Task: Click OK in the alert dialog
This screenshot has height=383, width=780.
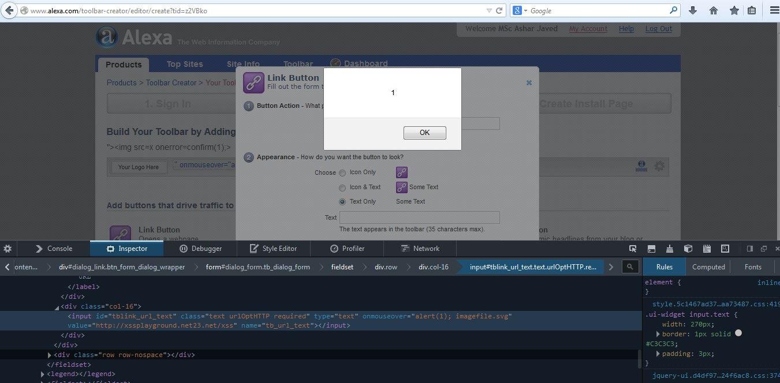Action: click(424, 133)
